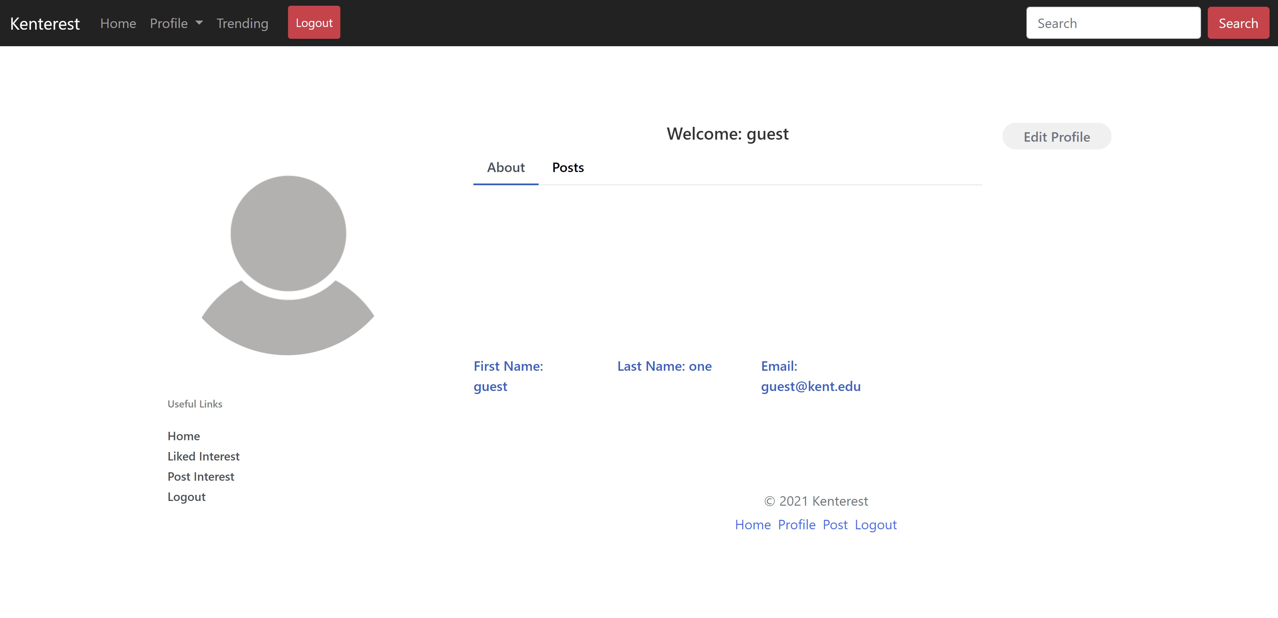Click the 'Useful Links' heading

pyautogui.click(x=195, y=404)
